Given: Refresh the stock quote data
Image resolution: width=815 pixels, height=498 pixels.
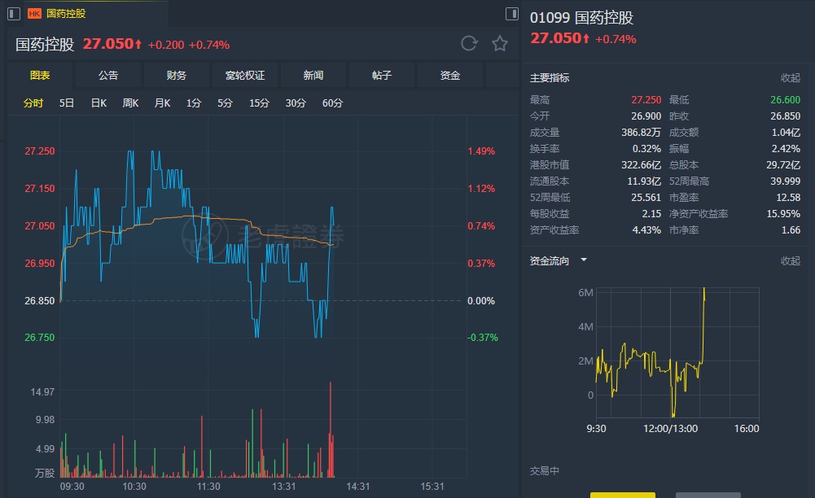Looking at the screenshot, I should coord(469,44).
